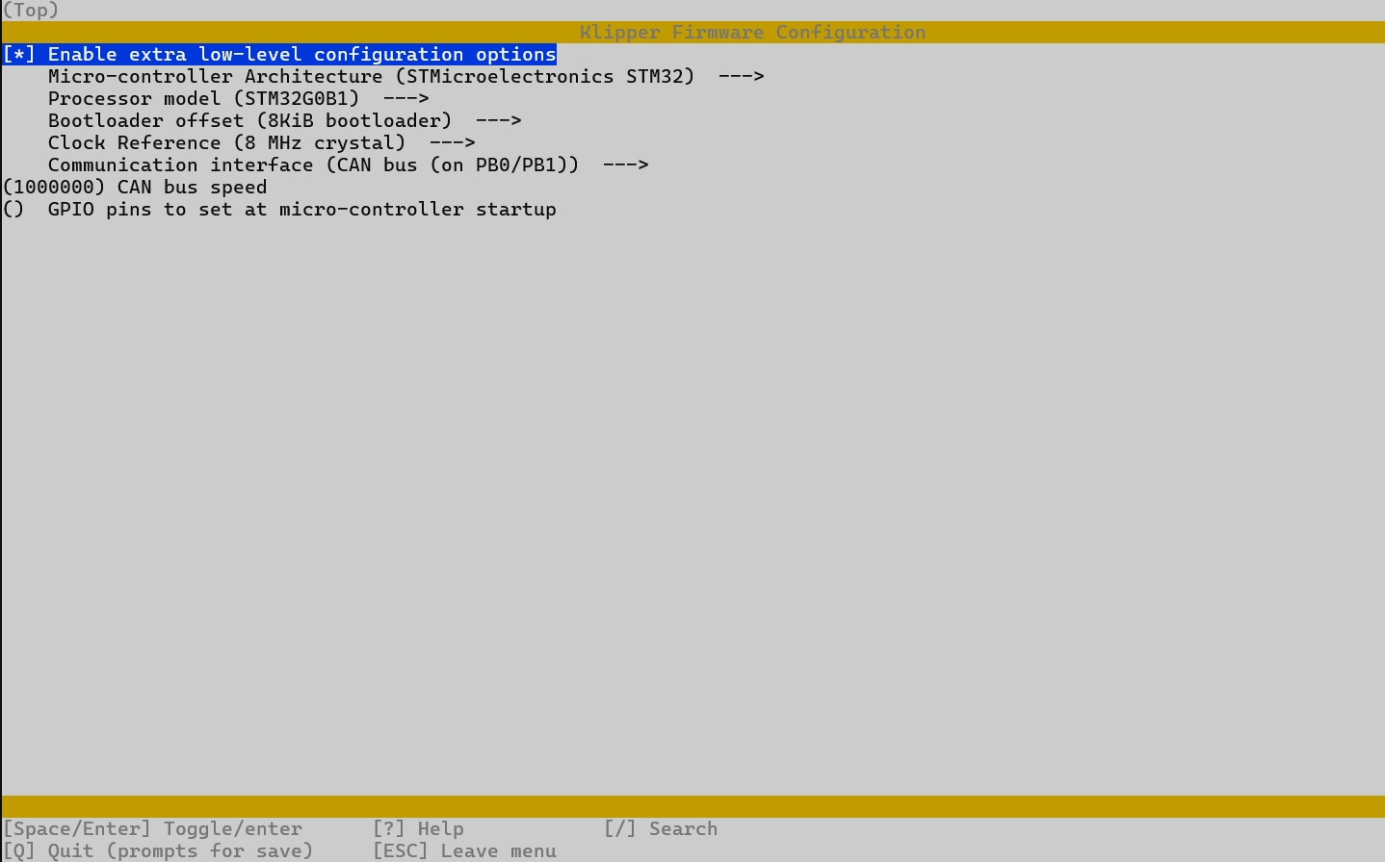1385x862 pixels.
Task: Select GPIO pins to set at startup entry
Action: 279,210
